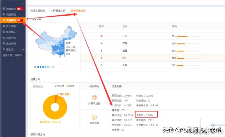The width and height of the screenshot is (225, 137).
Task: Collapse the sidebar with the hamburger icon
Action: (22, 4)
